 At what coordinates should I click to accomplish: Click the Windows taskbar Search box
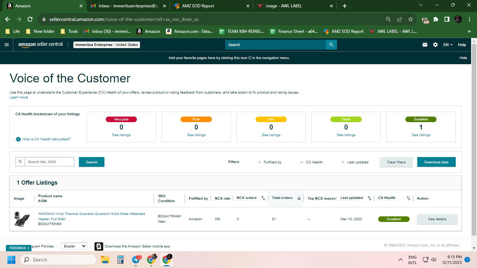pos(58,260)
